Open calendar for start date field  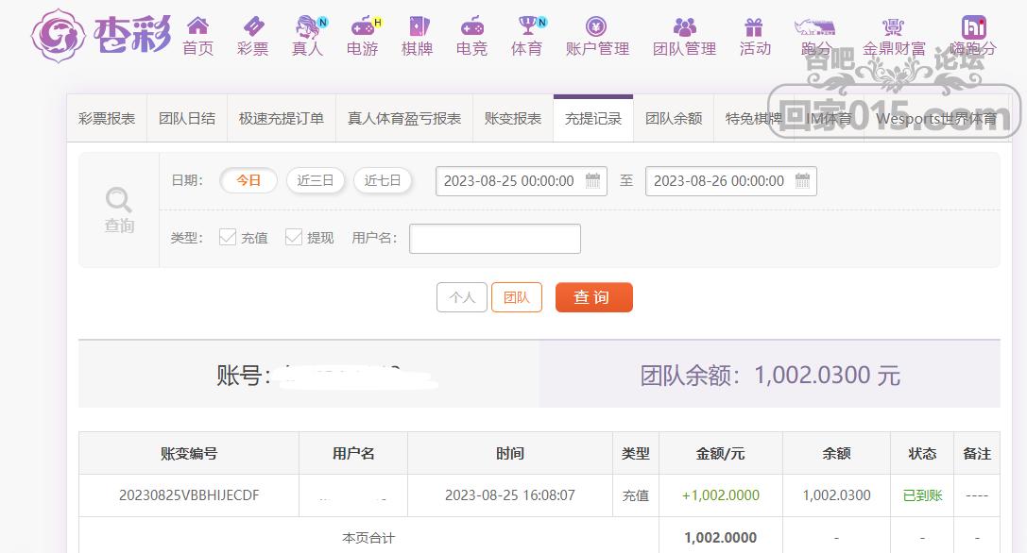click(x=592, y=180)
